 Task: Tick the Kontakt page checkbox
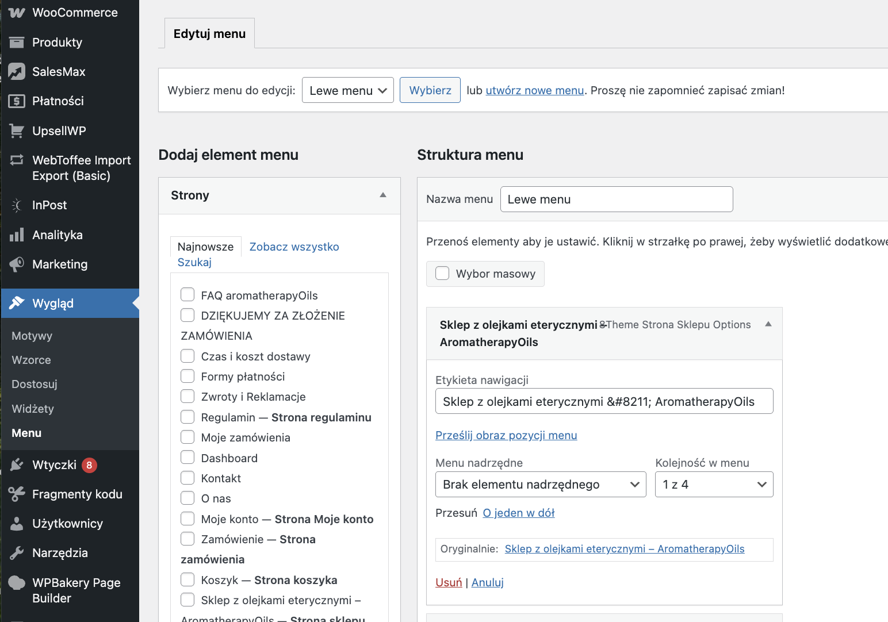[x=187, y=478]
